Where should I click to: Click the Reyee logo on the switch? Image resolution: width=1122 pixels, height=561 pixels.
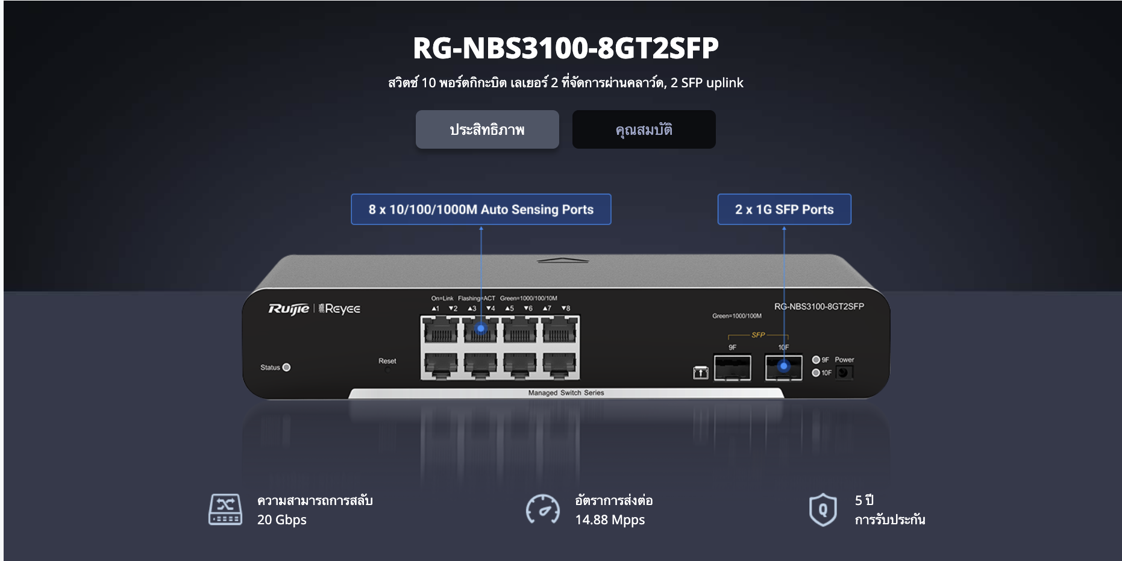340,309
